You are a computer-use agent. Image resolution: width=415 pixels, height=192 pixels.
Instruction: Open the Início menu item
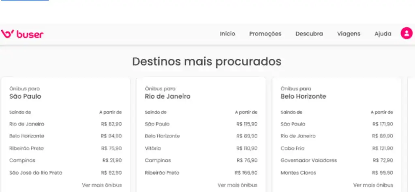[x=227, y=34]
